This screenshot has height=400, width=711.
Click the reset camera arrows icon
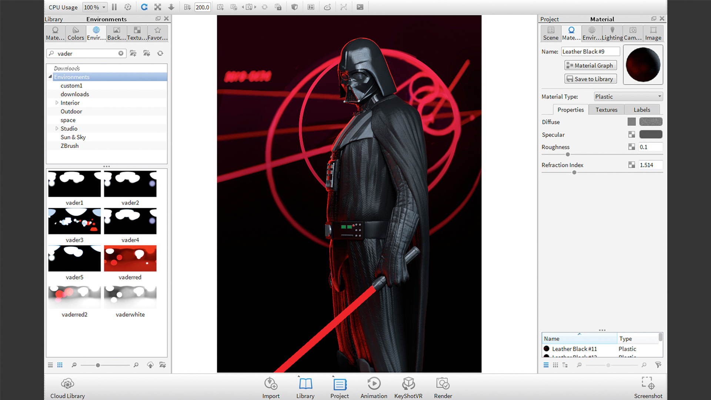click(264, 7)
